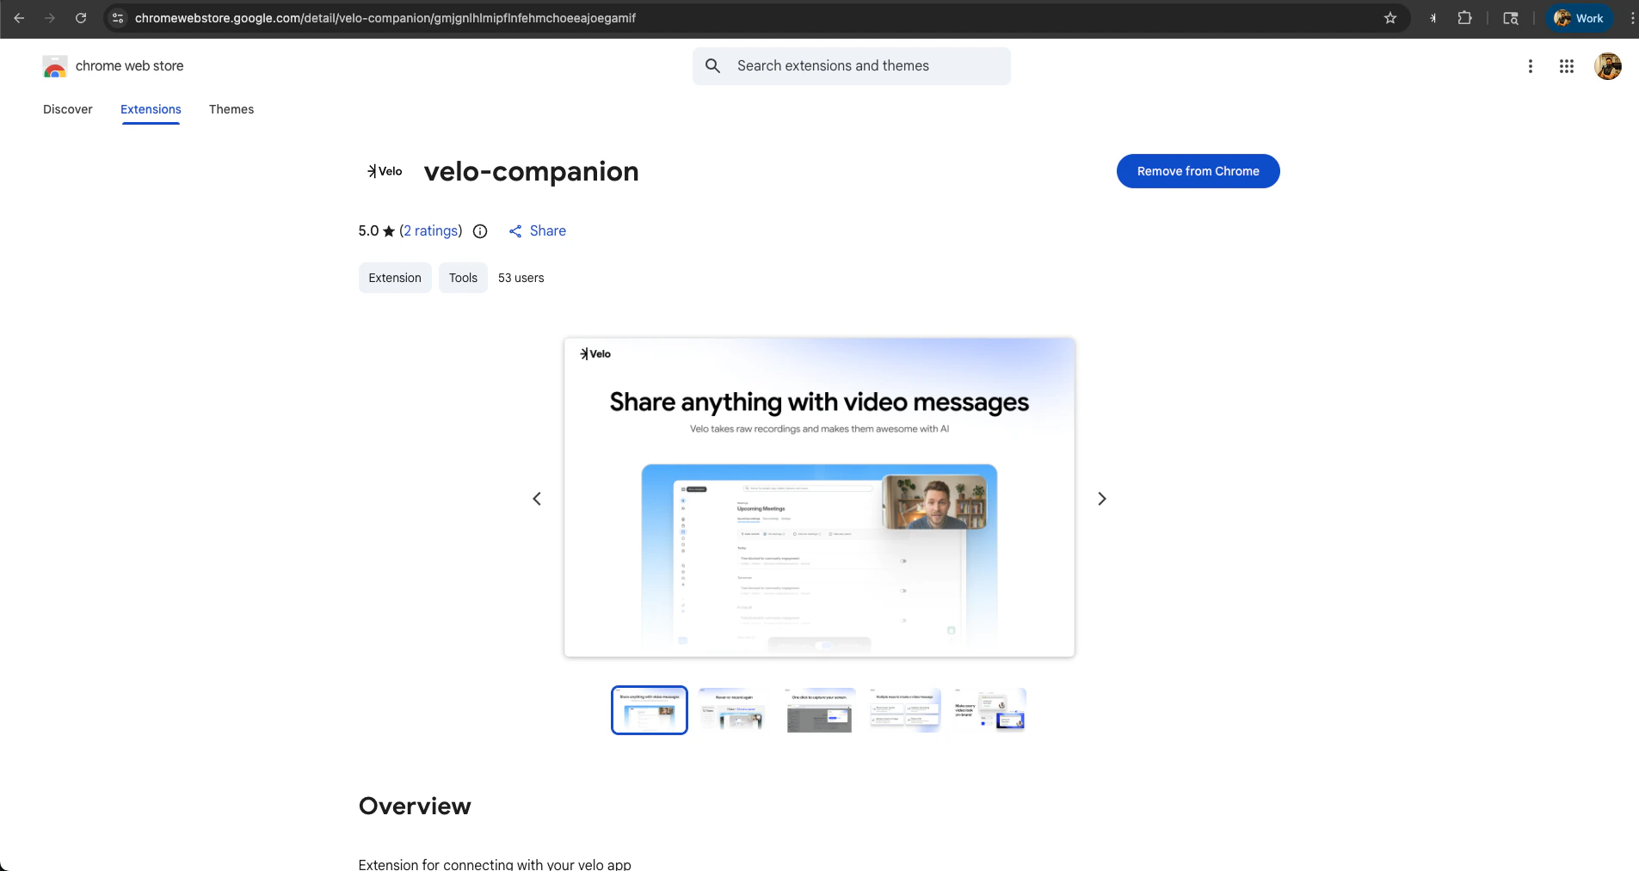Click the Extension category chip
Image resolution: width=1639 pixels, height=871 pixels.
[395, 278]
